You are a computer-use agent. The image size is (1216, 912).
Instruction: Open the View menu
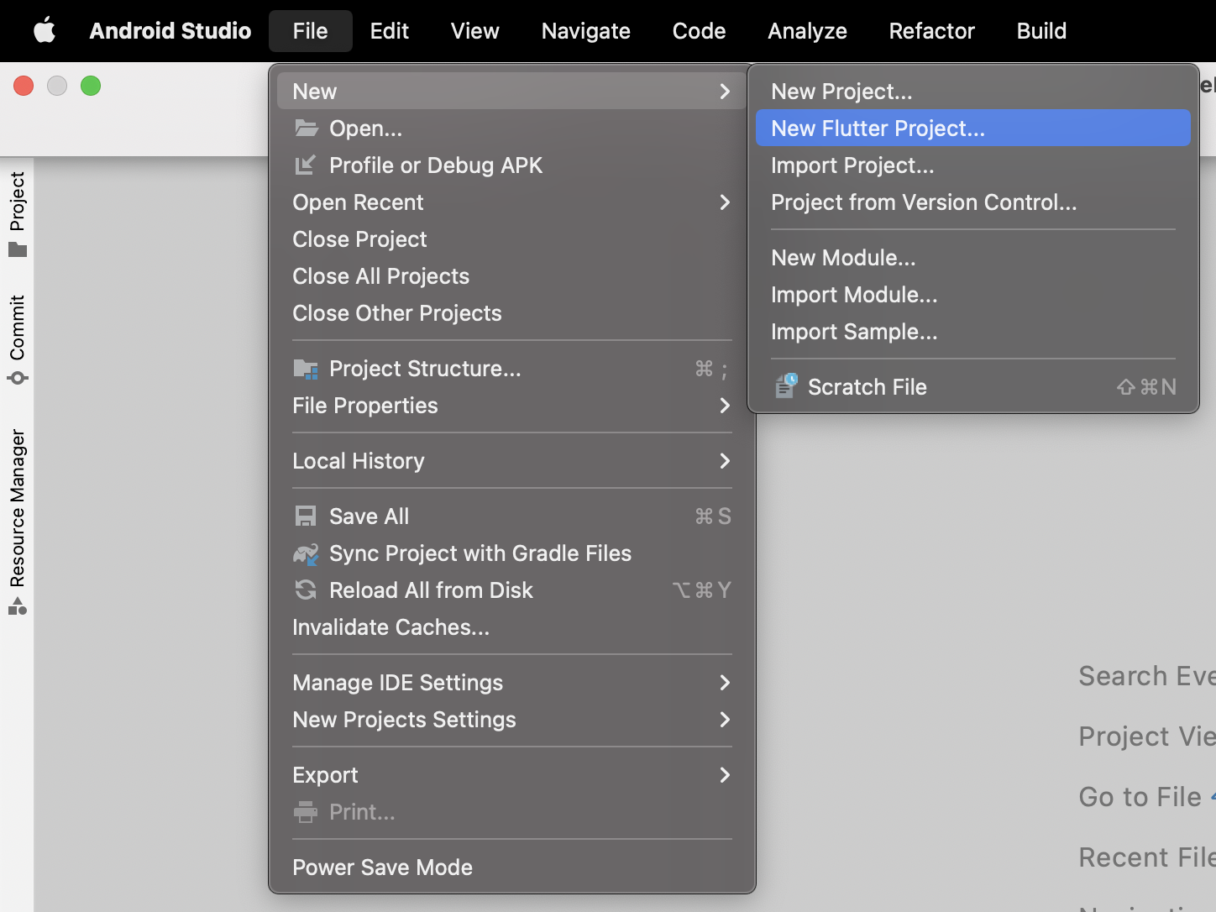(x=475, y=31)
